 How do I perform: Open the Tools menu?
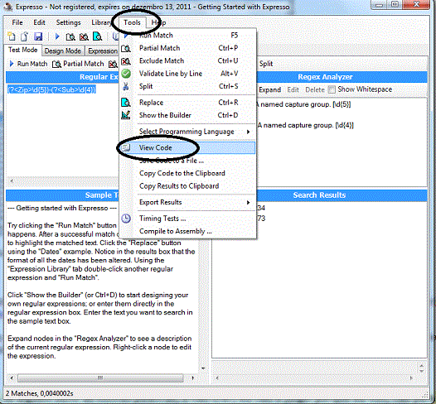(132, 22)
